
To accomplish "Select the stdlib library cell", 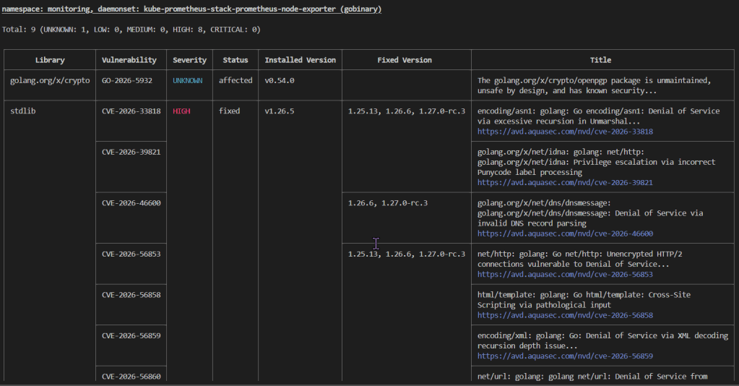I will (22, 111).
